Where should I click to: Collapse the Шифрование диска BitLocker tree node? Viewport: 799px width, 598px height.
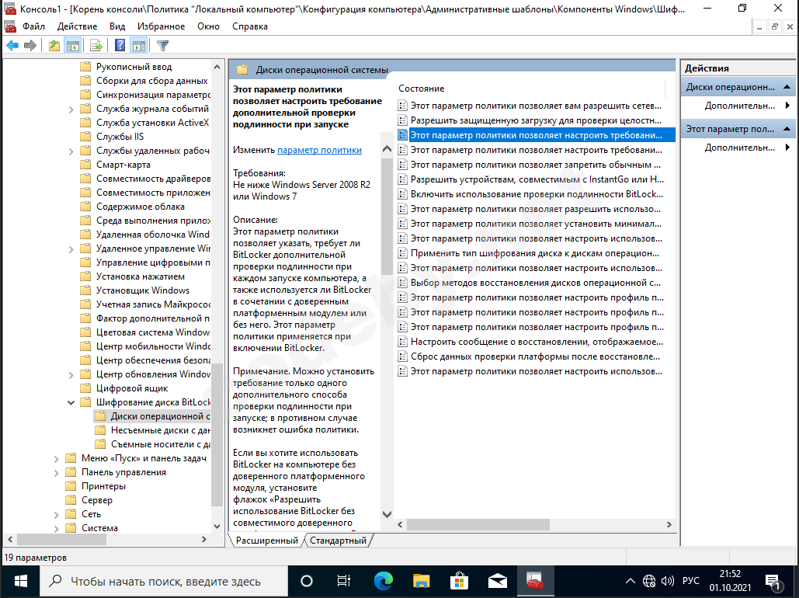point(71,402)
